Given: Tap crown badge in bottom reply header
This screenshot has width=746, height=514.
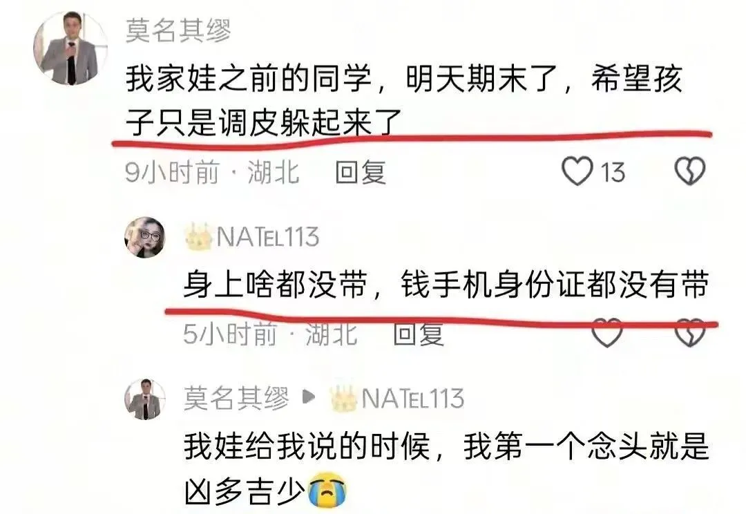Looking at the screenshot, I should 343,399.
